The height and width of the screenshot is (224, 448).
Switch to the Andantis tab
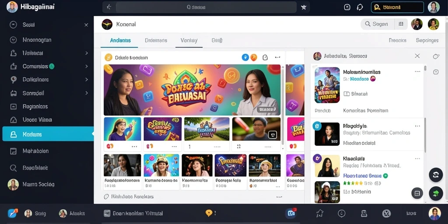120,41
